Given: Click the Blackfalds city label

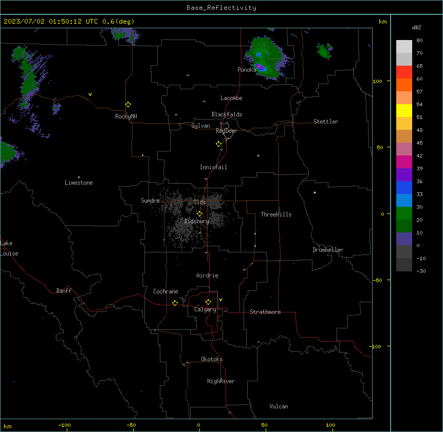Looking at the screenshot, I should click(x=227, y=114).
